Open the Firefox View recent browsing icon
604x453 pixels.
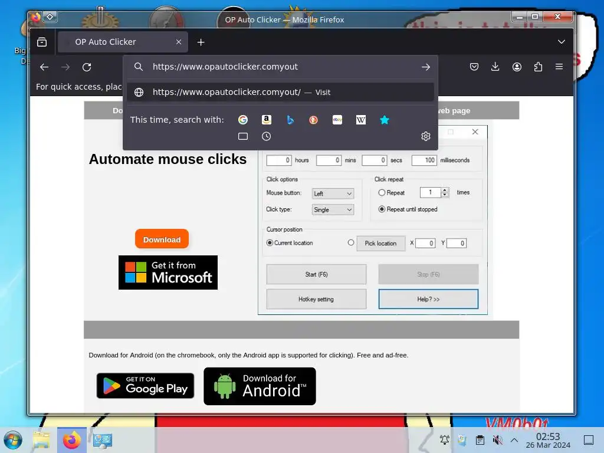click(42, 42)
